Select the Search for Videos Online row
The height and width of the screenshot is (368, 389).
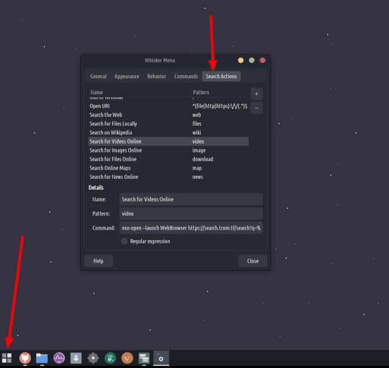pyautogui.click(x=168, y=141)
